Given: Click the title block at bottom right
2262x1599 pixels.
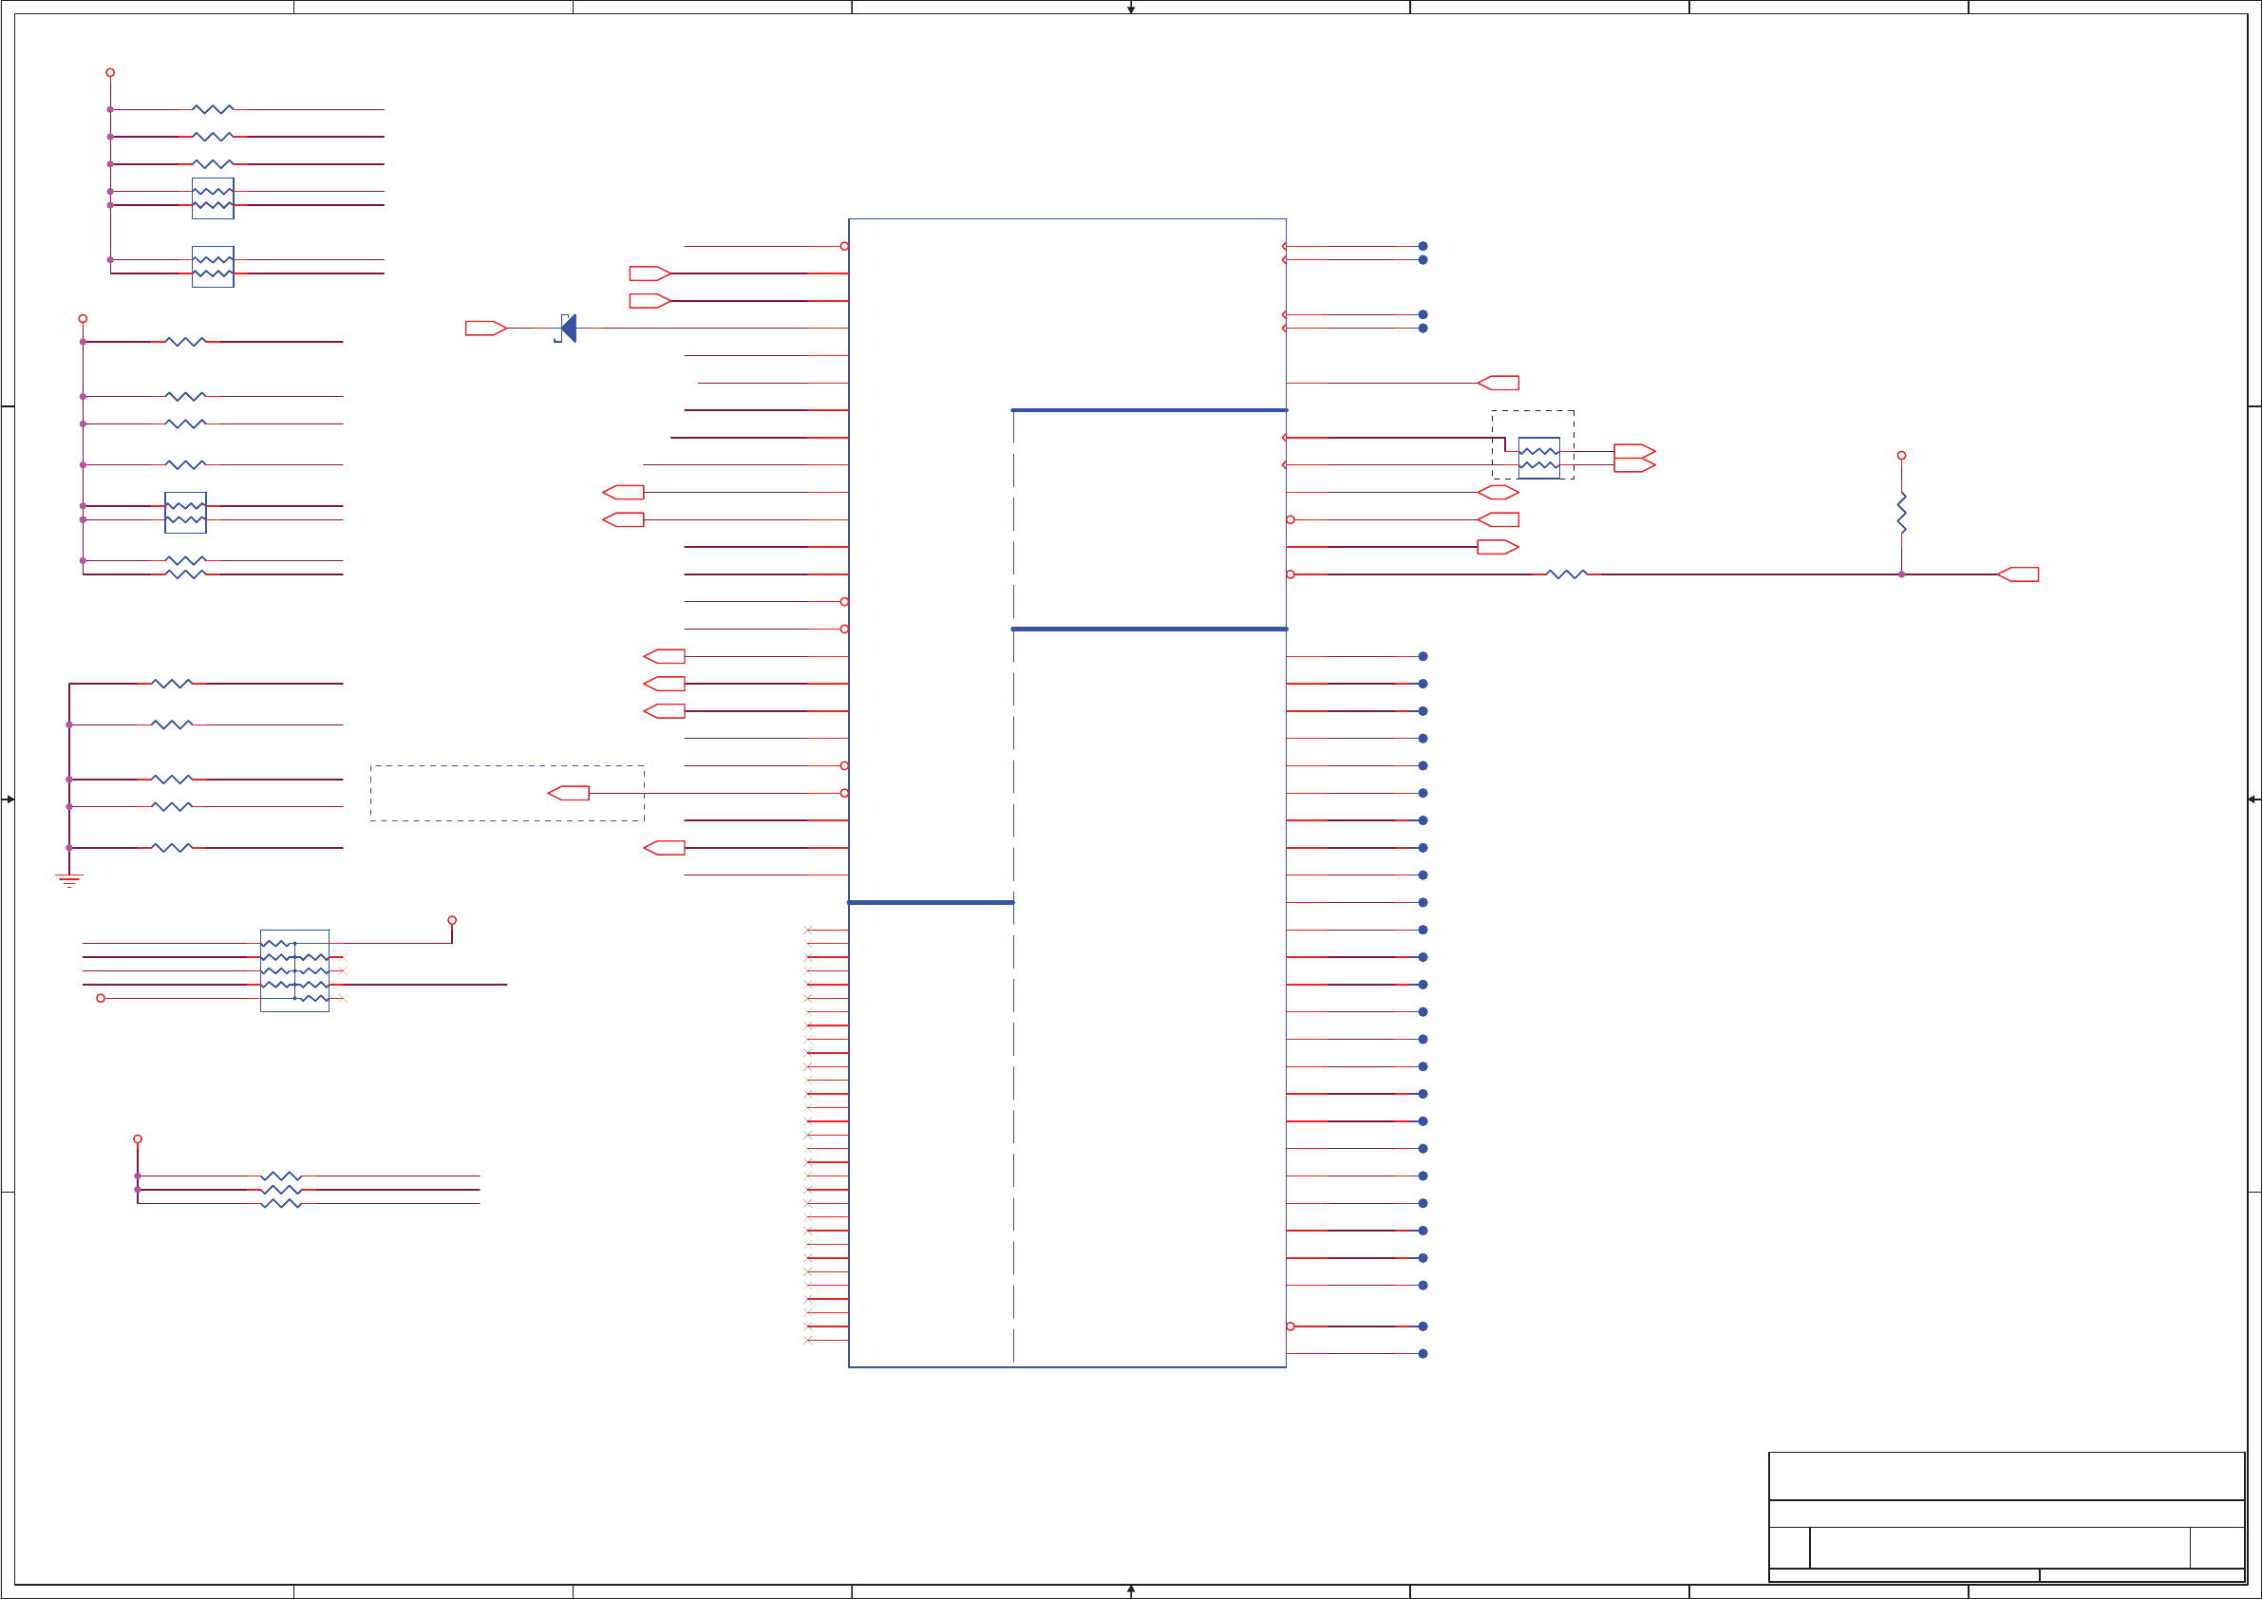Looking at the screenshot, I should 2006,1516.
